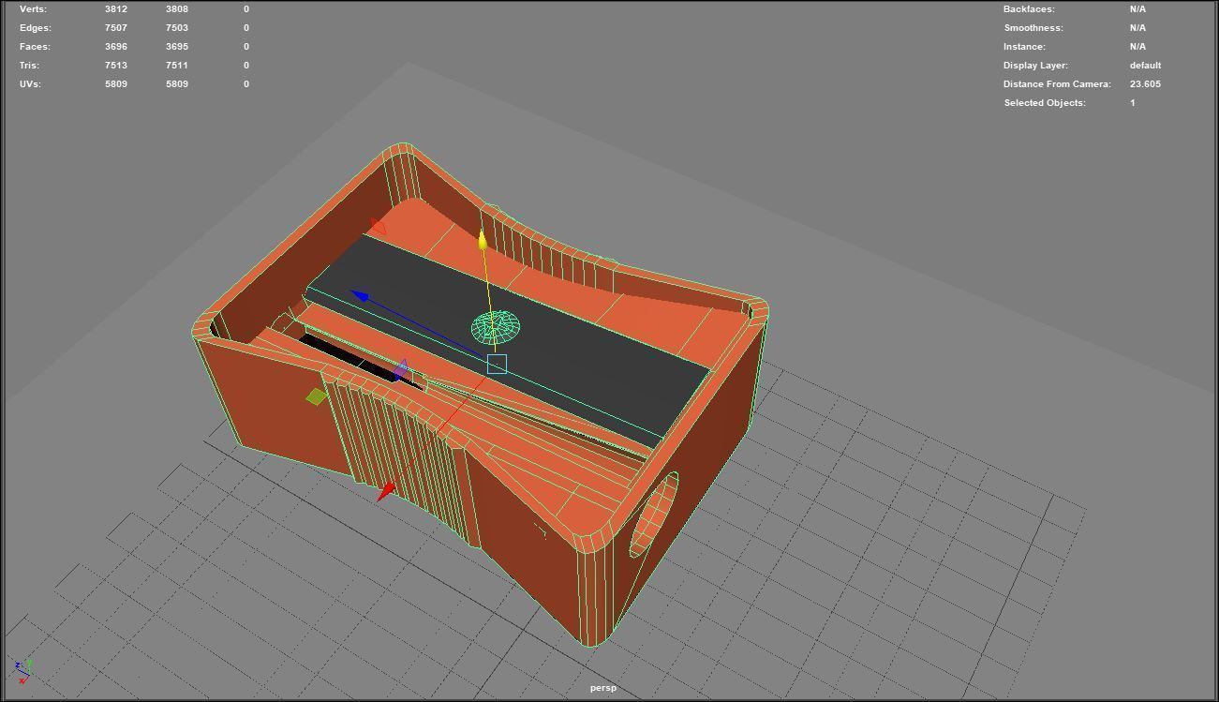Image resolution: width=1219 pixels, height=702 pixels.
Task: Click the view axis indicator in corner
Action: tap(22, 671)
